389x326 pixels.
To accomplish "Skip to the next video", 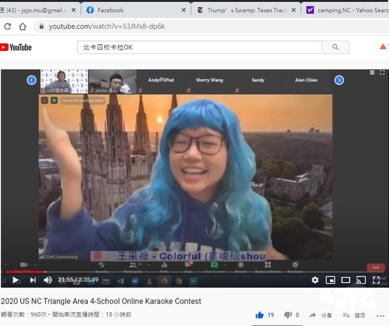I will point(33,280).
